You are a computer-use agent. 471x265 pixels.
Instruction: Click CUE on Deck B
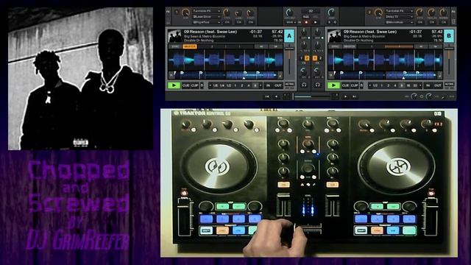[x=345, y=85]
